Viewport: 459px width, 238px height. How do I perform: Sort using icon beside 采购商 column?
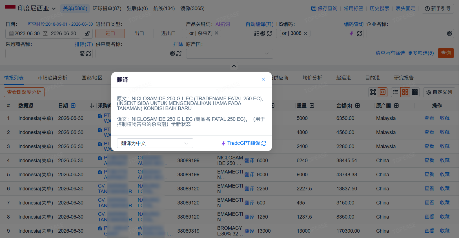[92, 106]
